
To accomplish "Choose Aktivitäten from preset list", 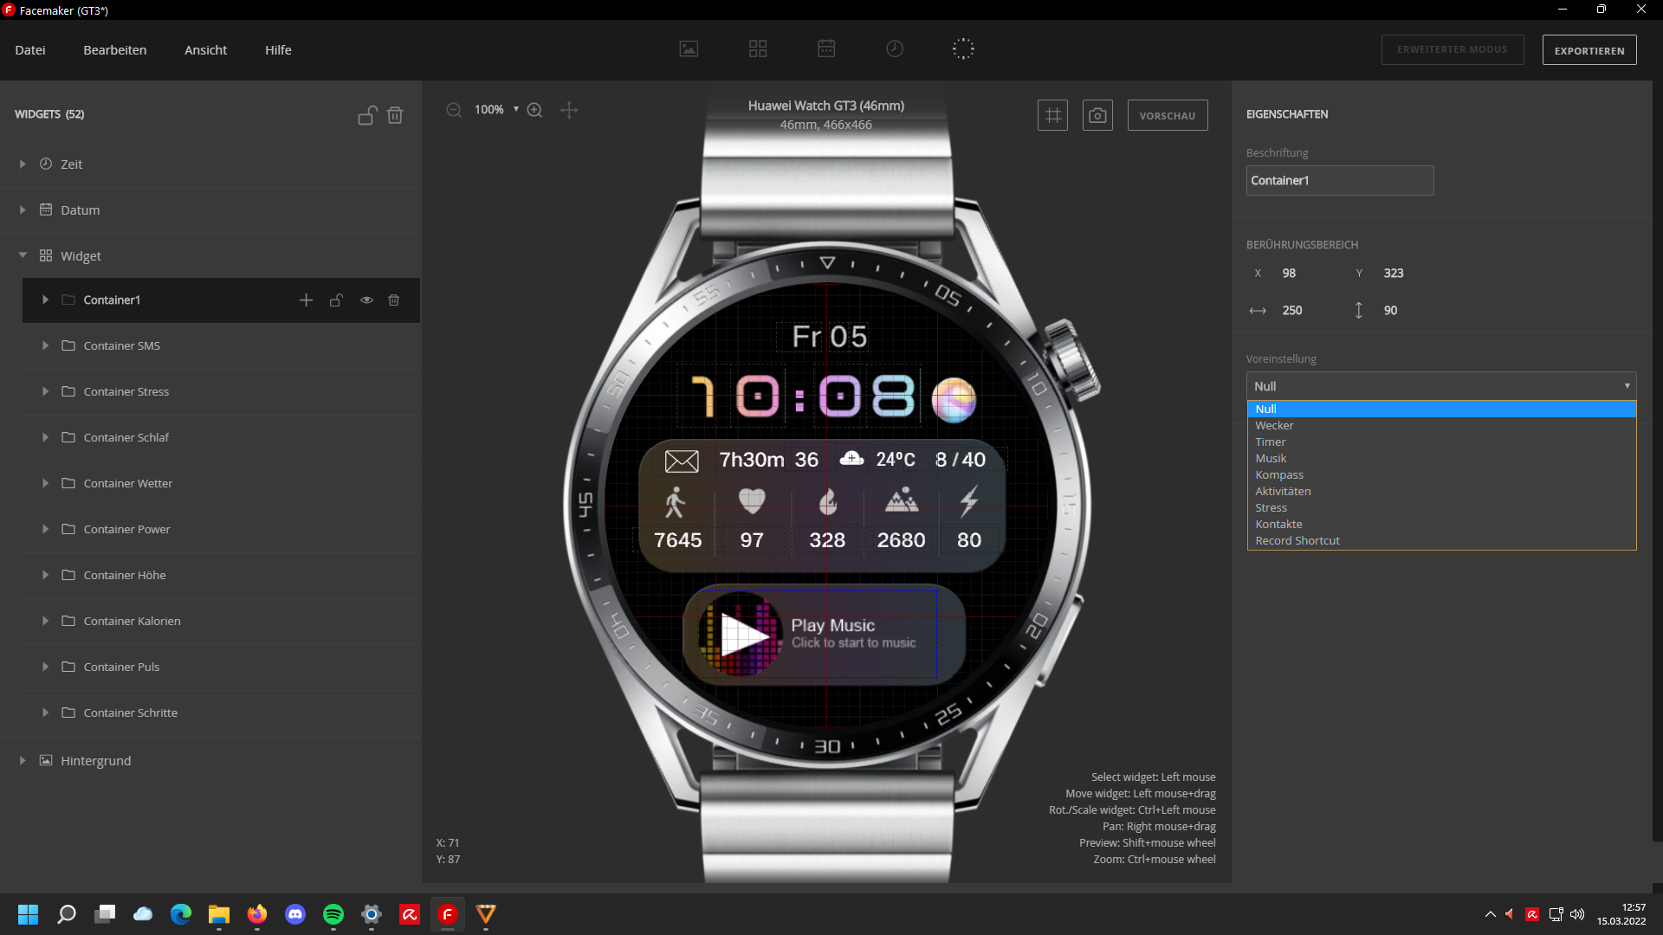I will pyautogui.click(x=1441, y=492).
